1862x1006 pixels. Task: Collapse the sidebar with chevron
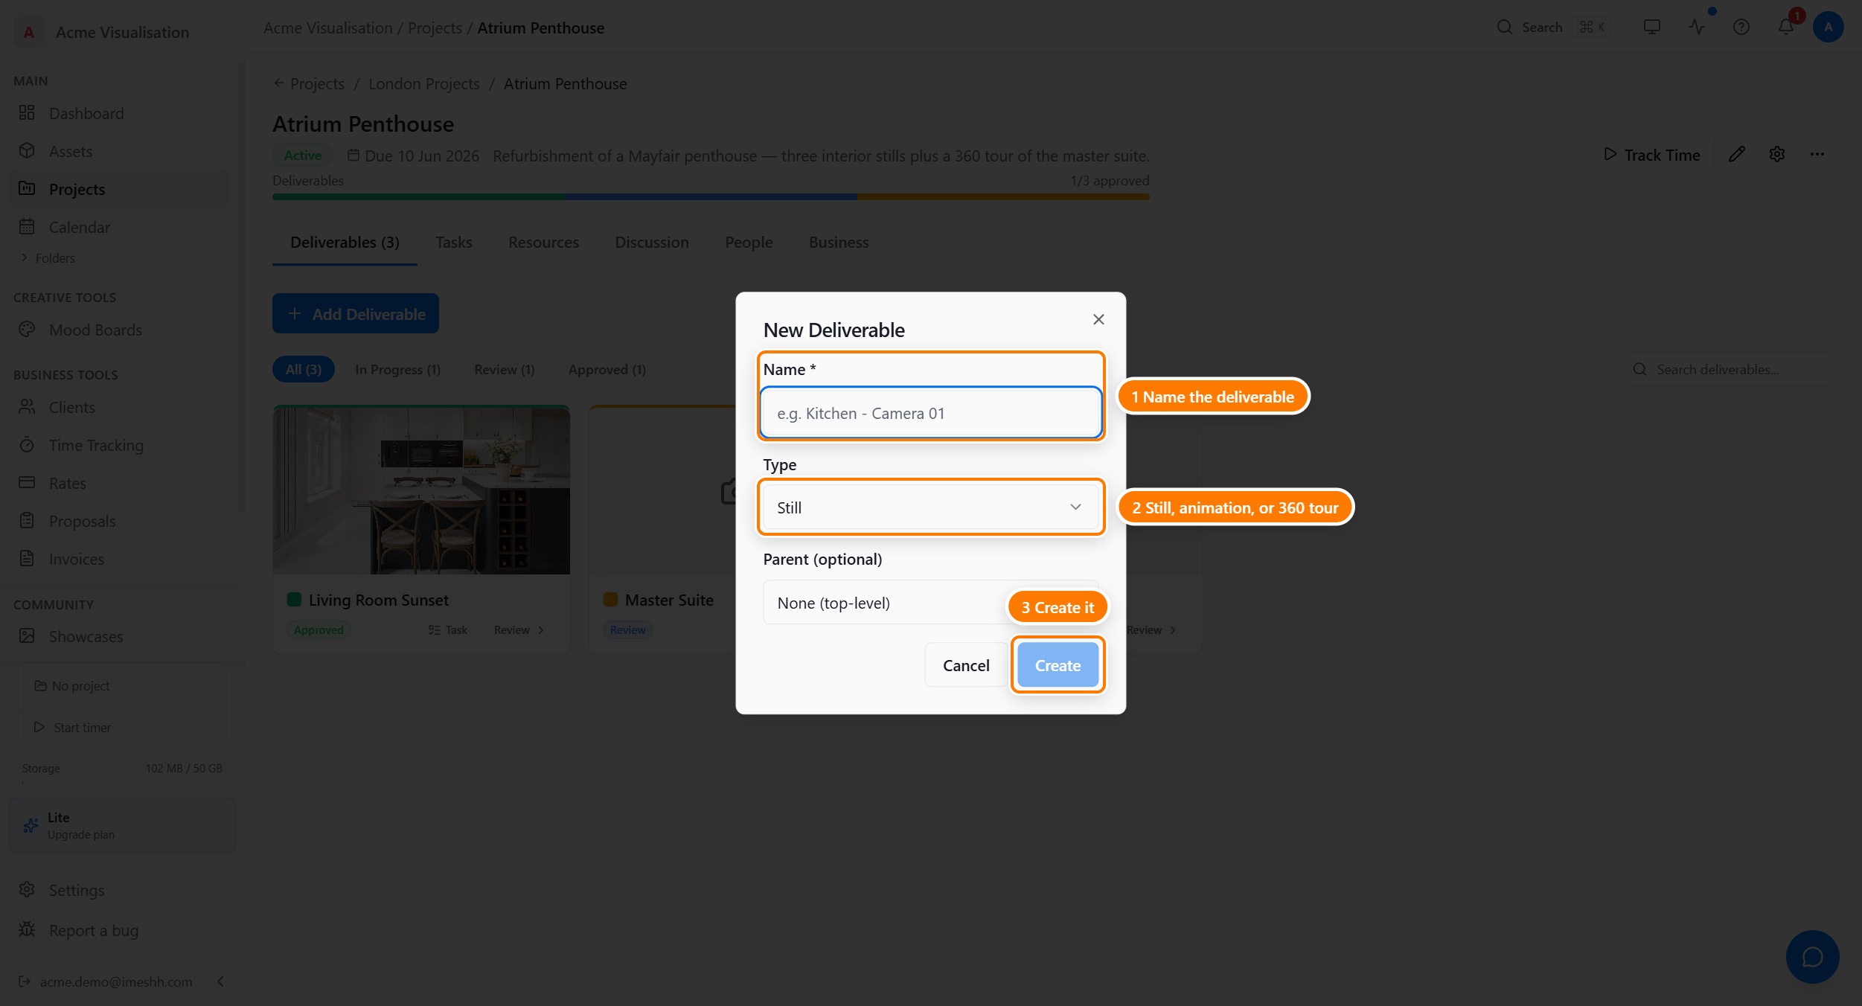click(220, 981)
